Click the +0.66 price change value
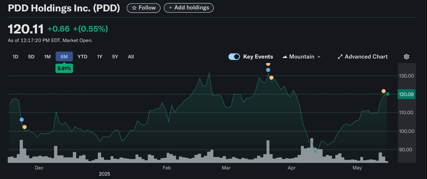The height and width of the screenshot is (179, 427). pyautogui.click(x=58, y=29)
